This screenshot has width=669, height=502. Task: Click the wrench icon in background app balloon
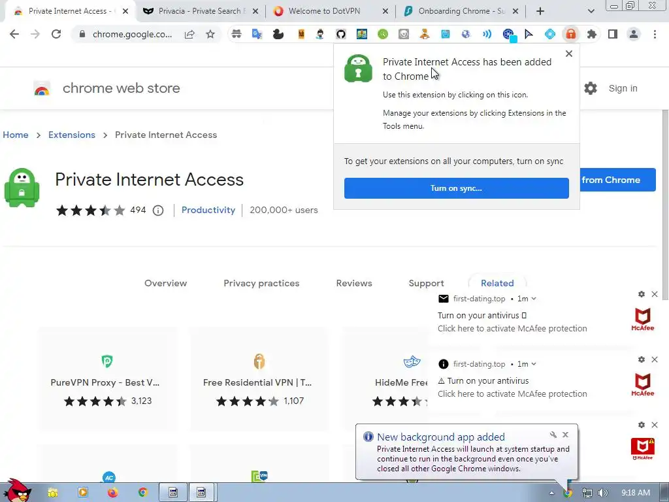coord(553,435)
